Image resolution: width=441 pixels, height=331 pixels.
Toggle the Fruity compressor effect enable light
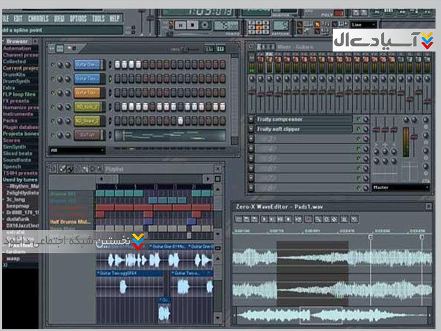coord(358,119)
